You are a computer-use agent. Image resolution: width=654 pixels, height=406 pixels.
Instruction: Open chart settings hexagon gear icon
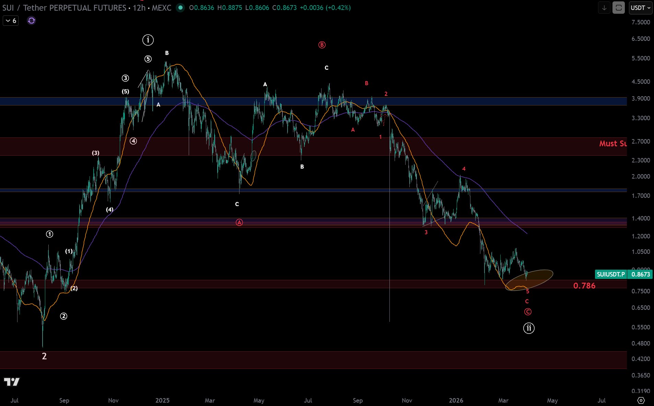(x=640, y=400)
